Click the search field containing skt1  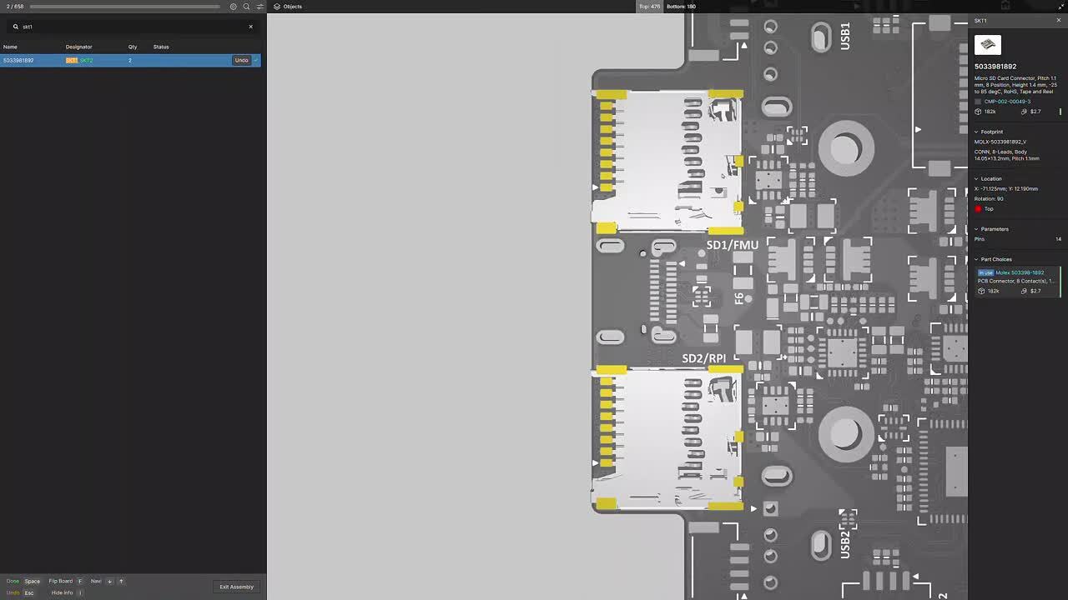tap(125, 27)
